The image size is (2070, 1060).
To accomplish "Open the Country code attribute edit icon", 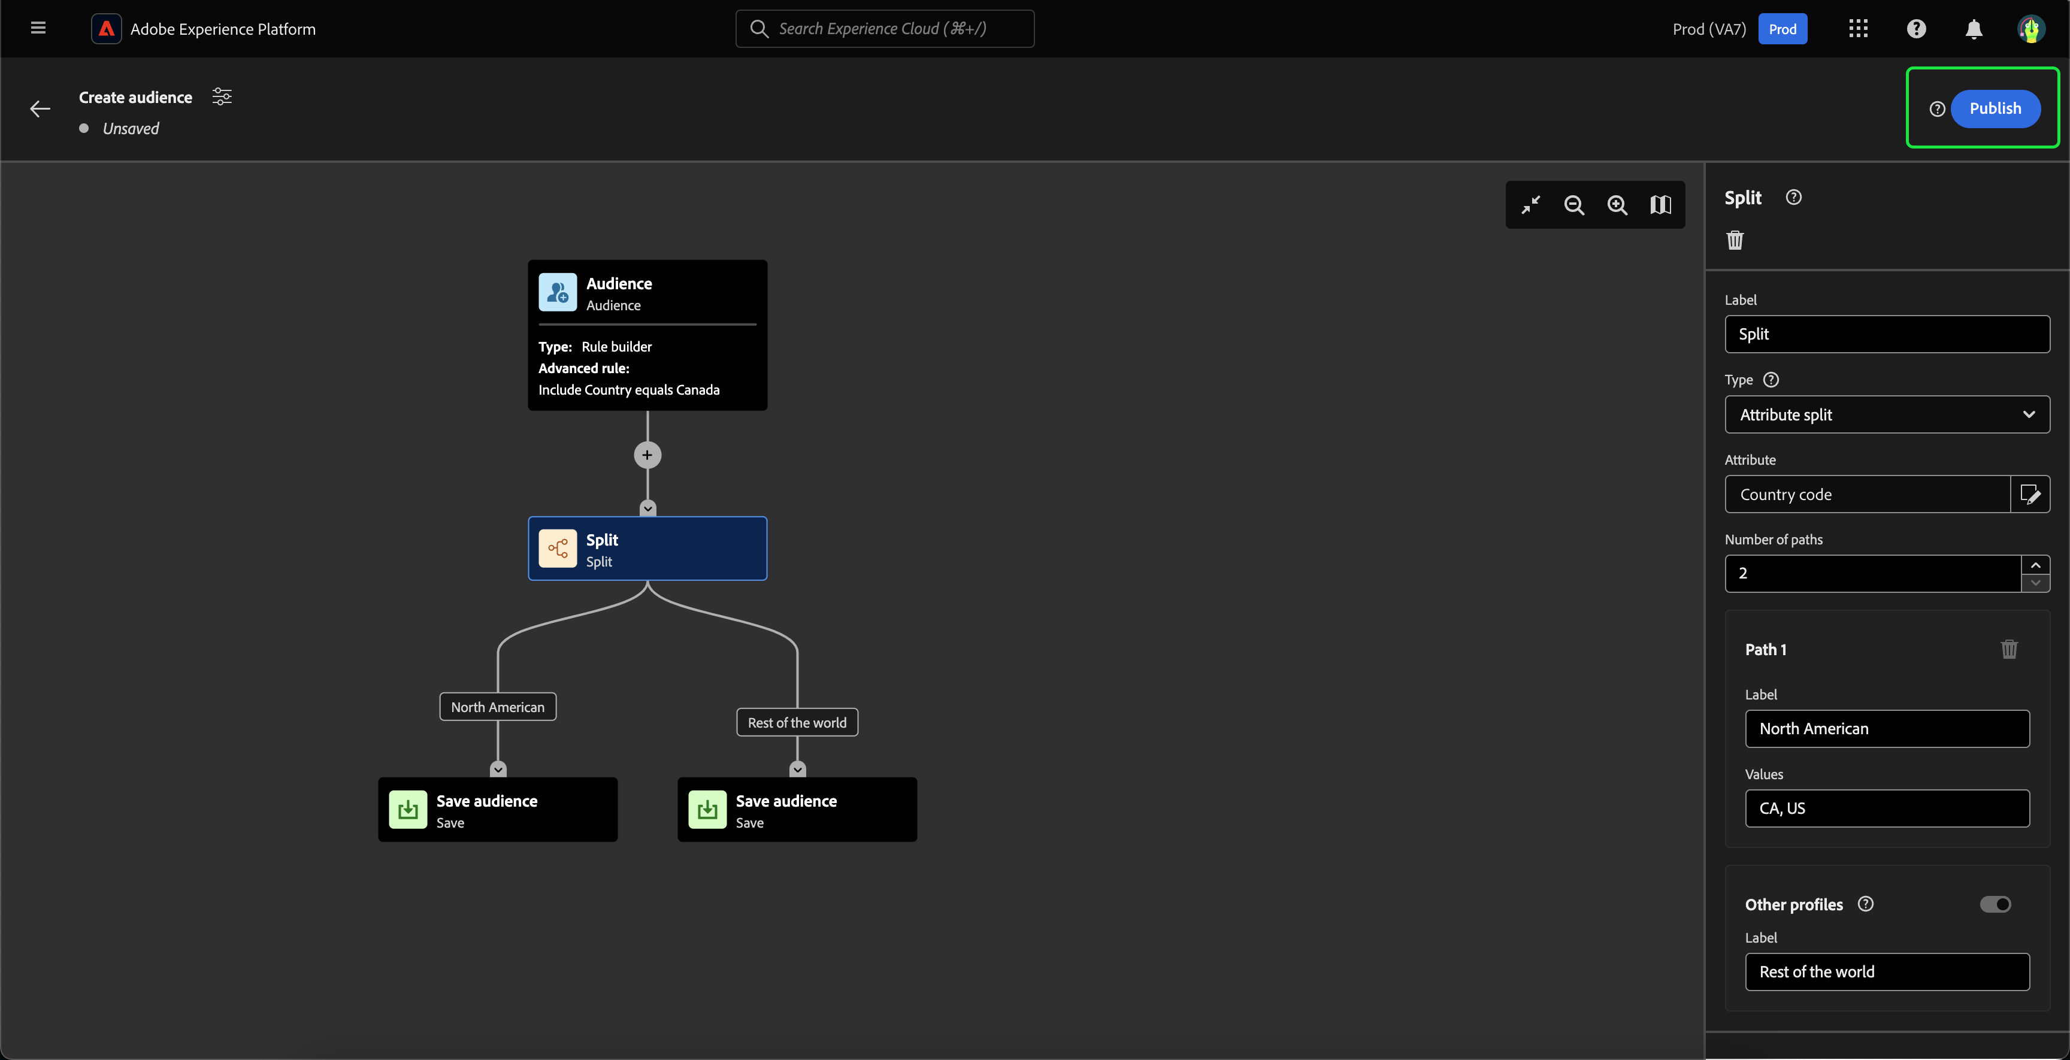I will (2030, 494).
